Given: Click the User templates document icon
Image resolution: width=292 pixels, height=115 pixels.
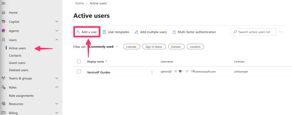Looking at the screenshot, I should (104, 32).
